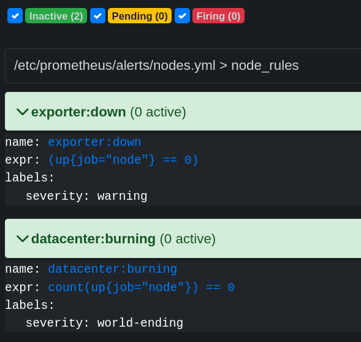Click the red Firing (0) badge
The height and width of the screenshot is (342, 361).
(218, 16)
